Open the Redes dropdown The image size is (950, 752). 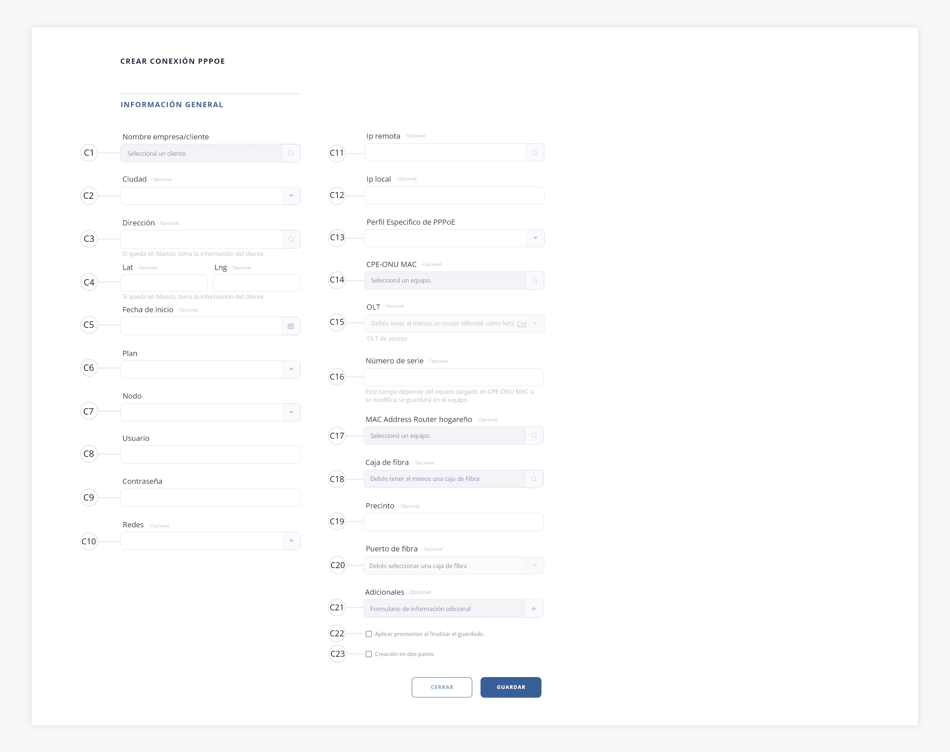click(x=291, y=541)
